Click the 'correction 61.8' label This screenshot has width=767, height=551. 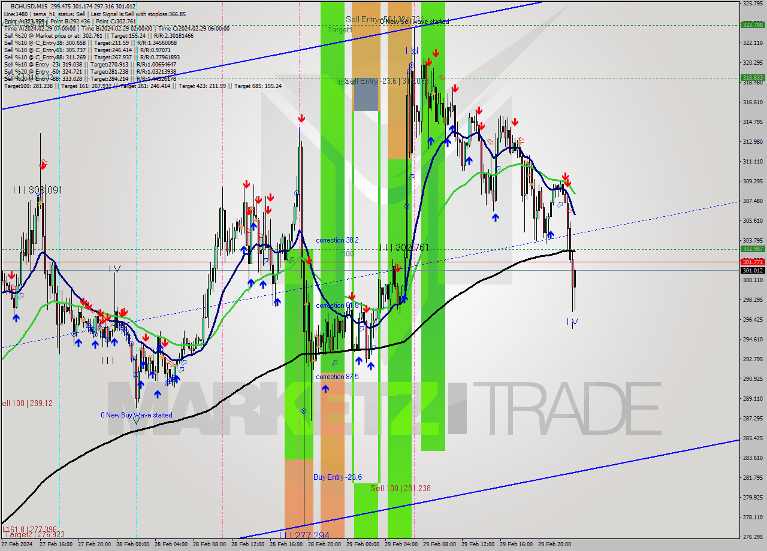(x=337, y=305)
